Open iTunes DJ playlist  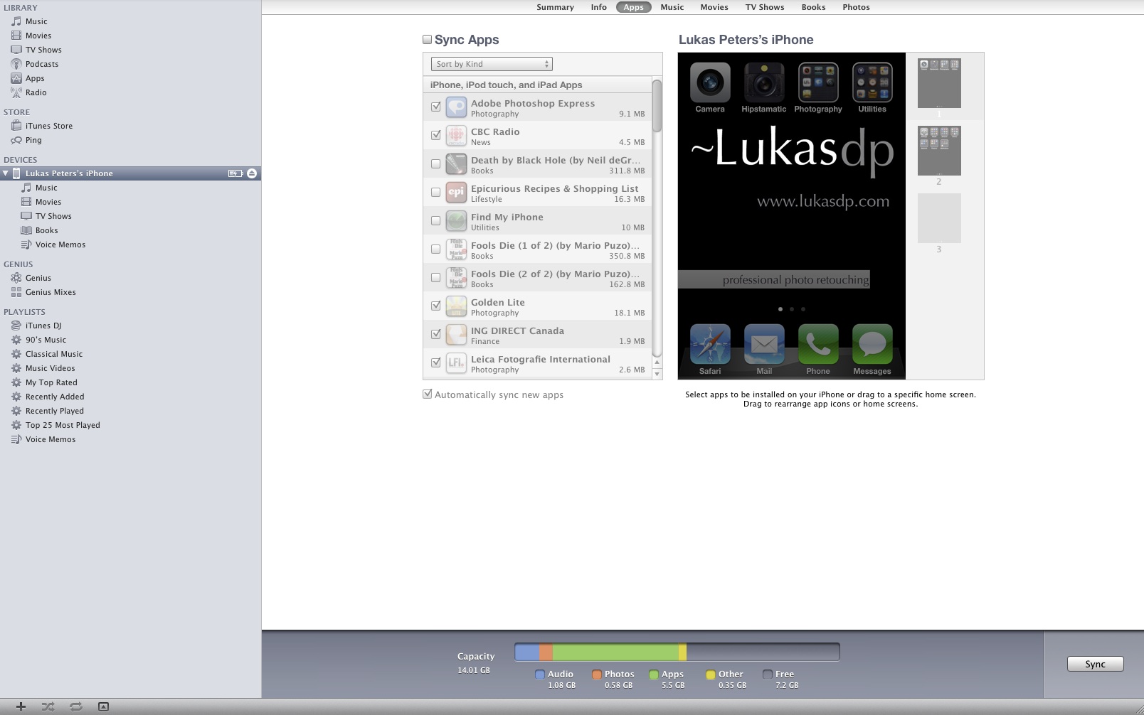pyautogui.click(x=43, y=326)
